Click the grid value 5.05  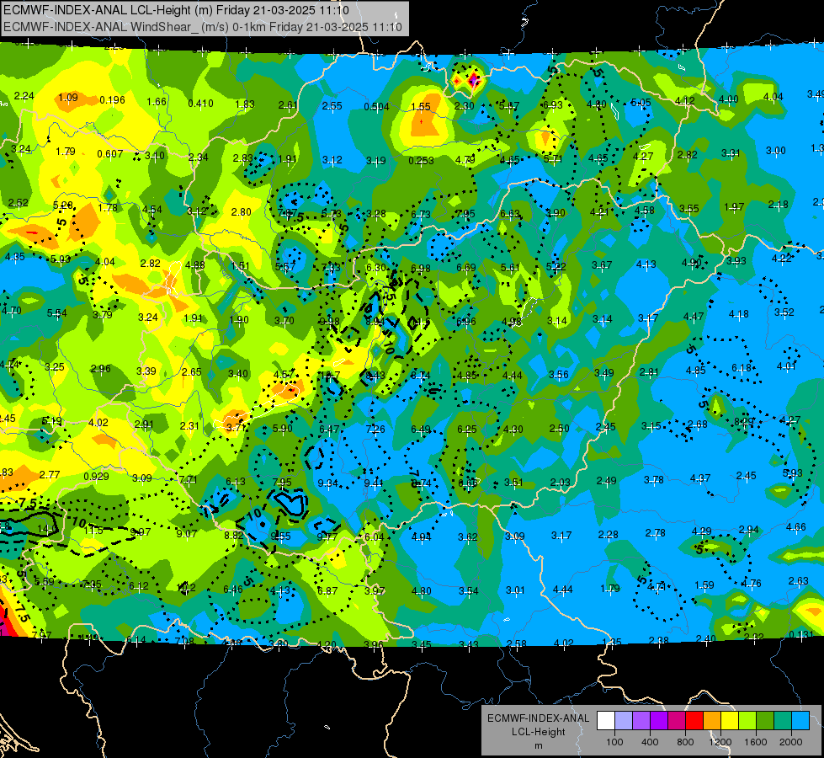(x=641, y=102)
